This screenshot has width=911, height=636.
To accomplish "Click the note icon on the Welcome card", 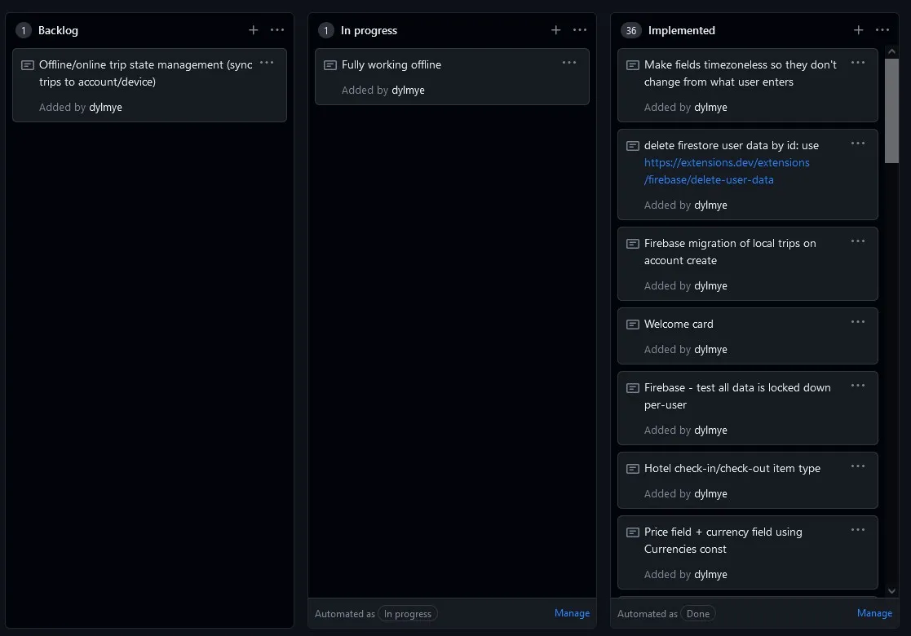I will tap(632, 323).
